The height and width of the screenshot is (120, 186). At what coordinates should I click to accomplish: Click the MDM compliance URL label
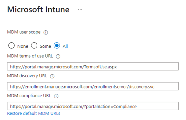pyautogui.click(x=29, y=96)
